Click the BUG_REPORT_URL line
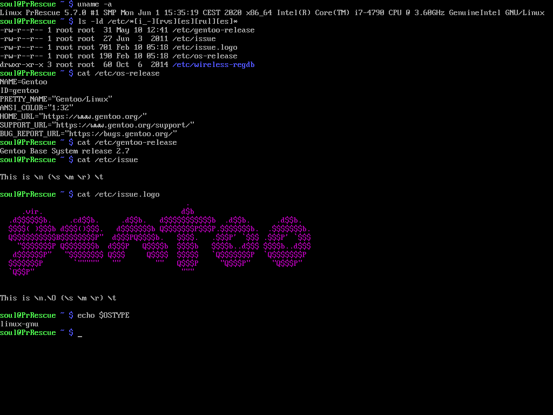This screenshot has height=415, width=553. (89, 134)
